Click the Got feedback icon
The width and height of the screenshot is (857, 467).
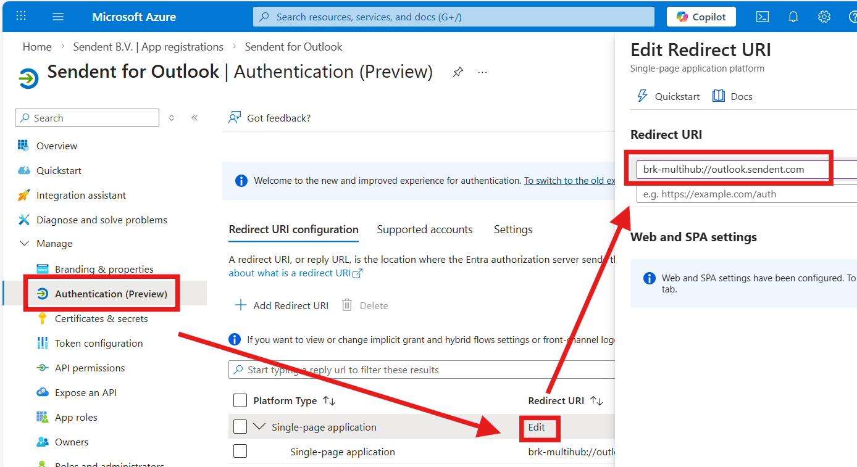click(235, 118)
